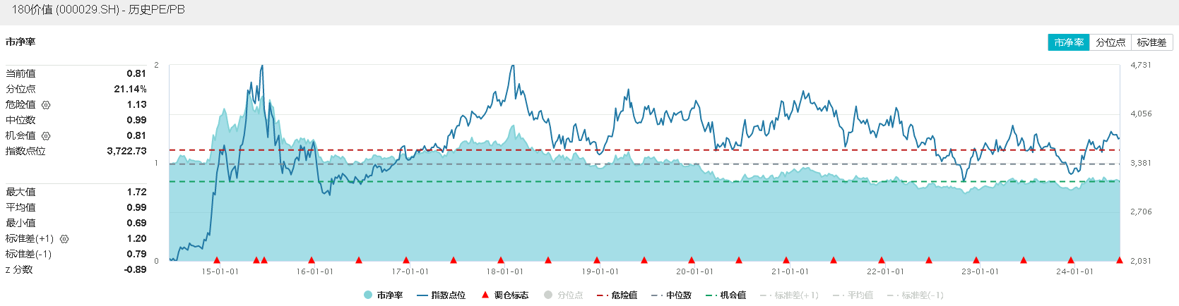The height and width of the screenshot is (306, 1179).
Task: Toggle 中位数 series in the legend
Action: tap(672, 295)
